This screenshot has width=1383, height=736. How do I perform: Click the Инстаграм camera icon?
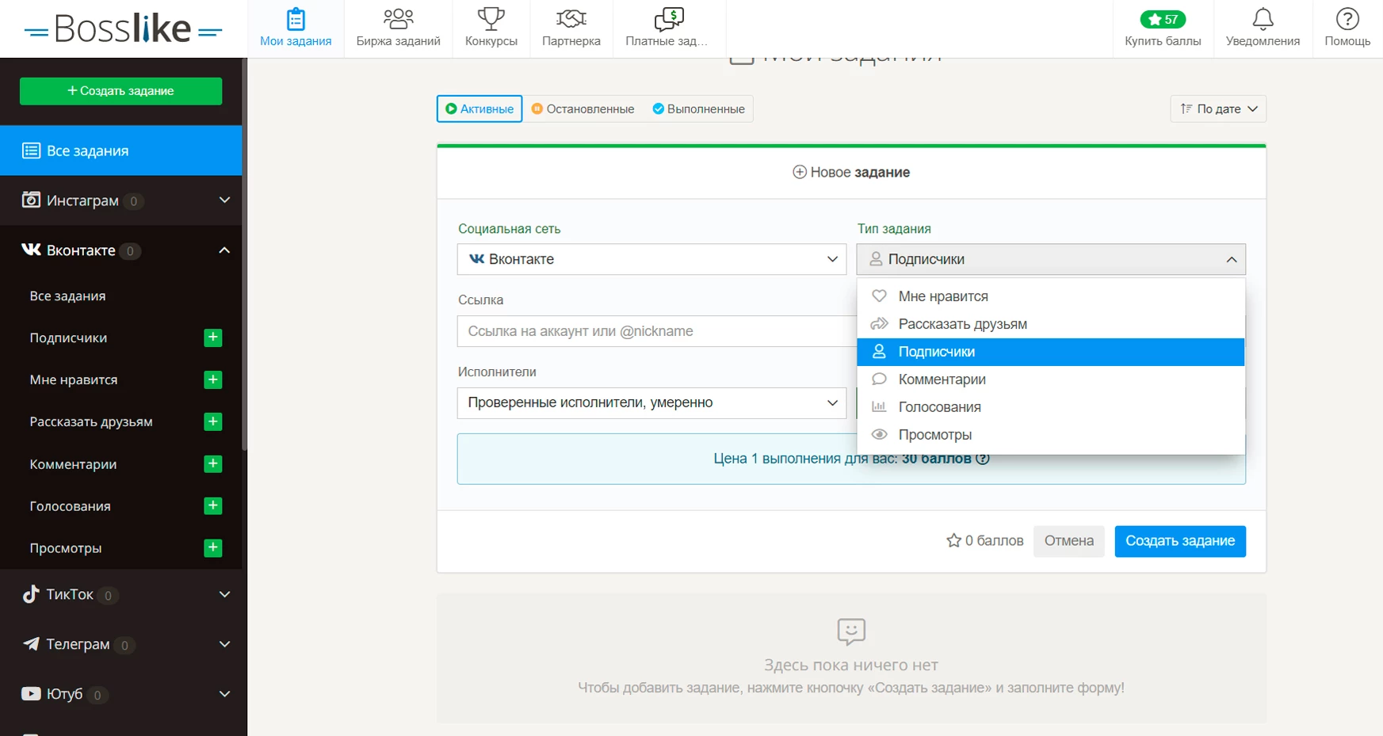click(x=31, y=200)
